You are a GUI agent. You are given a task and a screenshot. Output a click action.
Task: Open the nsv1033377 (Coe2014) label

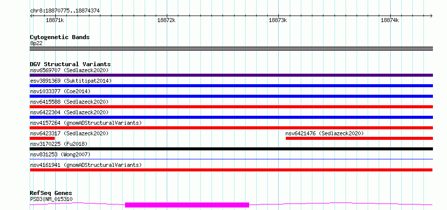point(60,91)
